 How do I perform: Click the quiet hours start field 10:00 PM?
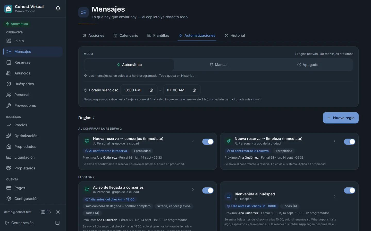pyautogui.click(x=139, y=90)
